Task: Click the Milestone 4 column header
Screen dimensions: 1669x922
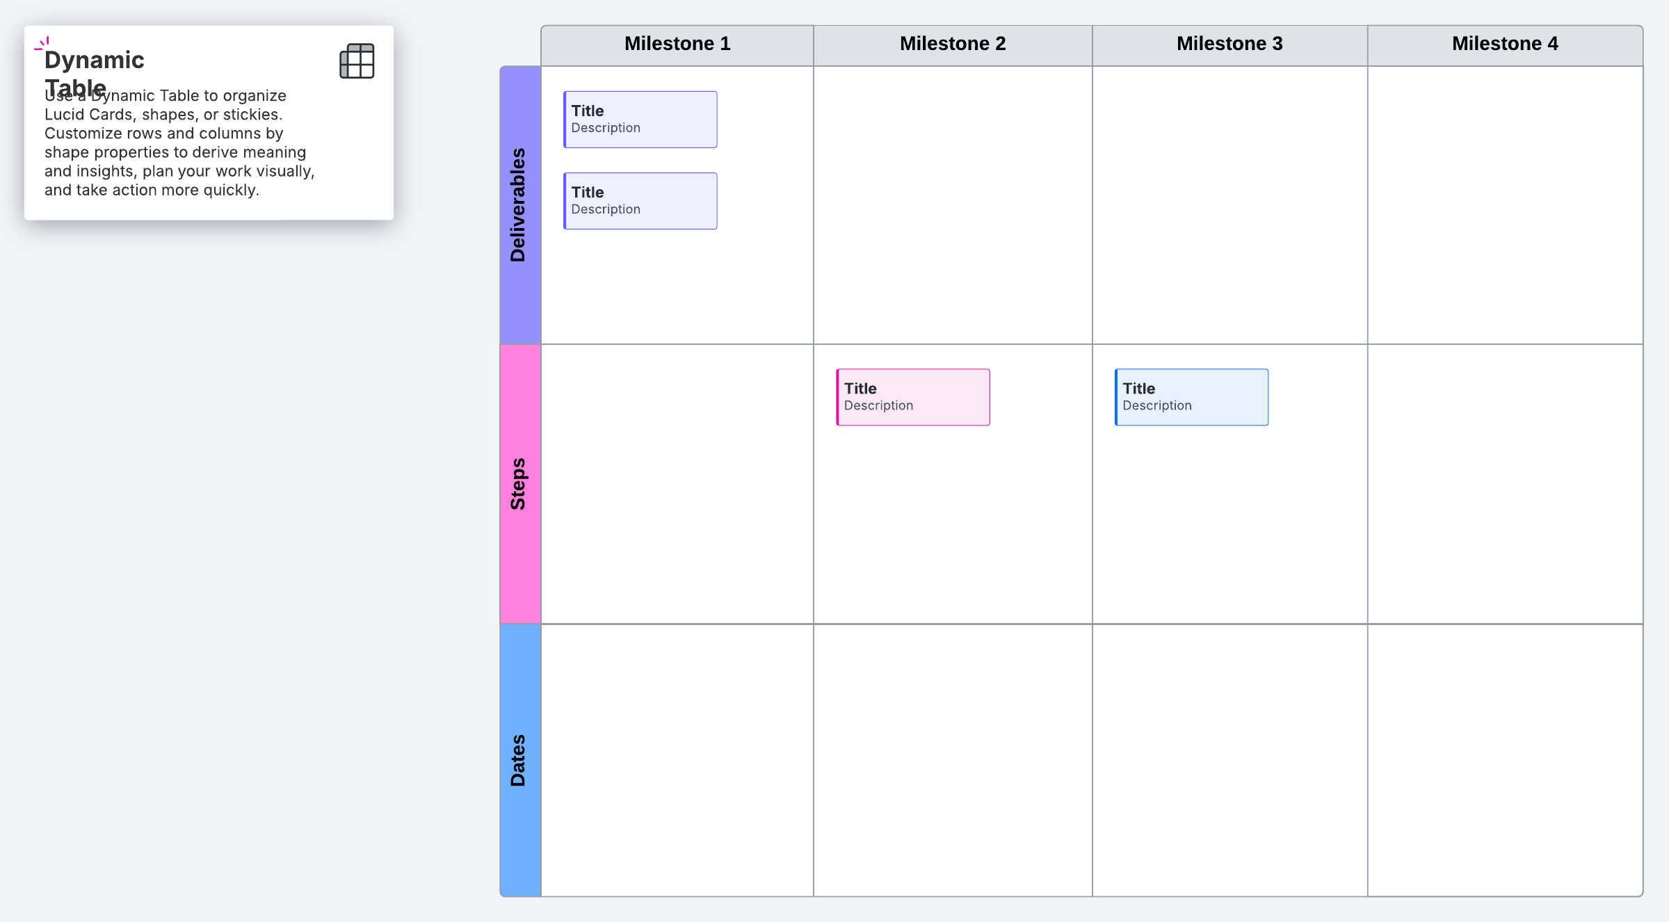Action: [x=1504, y=45]
